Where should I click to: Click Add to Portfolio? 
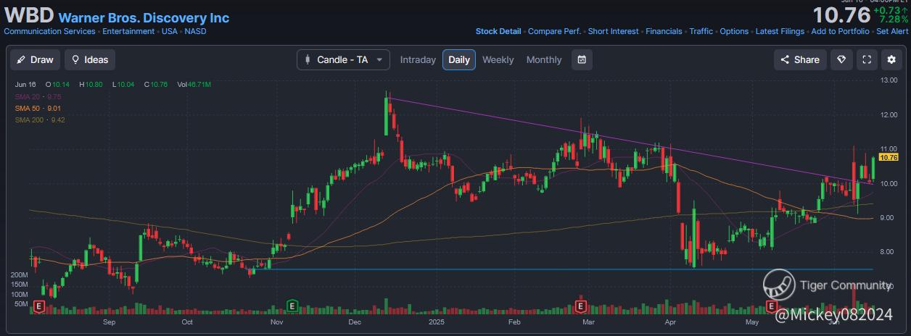(x=840, y=31)
